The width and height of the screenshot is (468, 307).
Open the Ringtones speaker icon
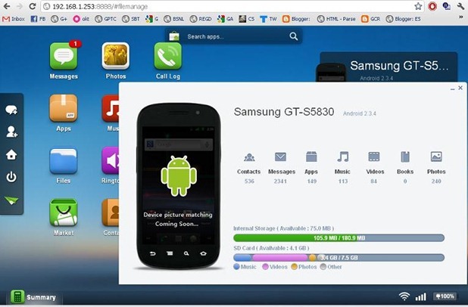110,160
